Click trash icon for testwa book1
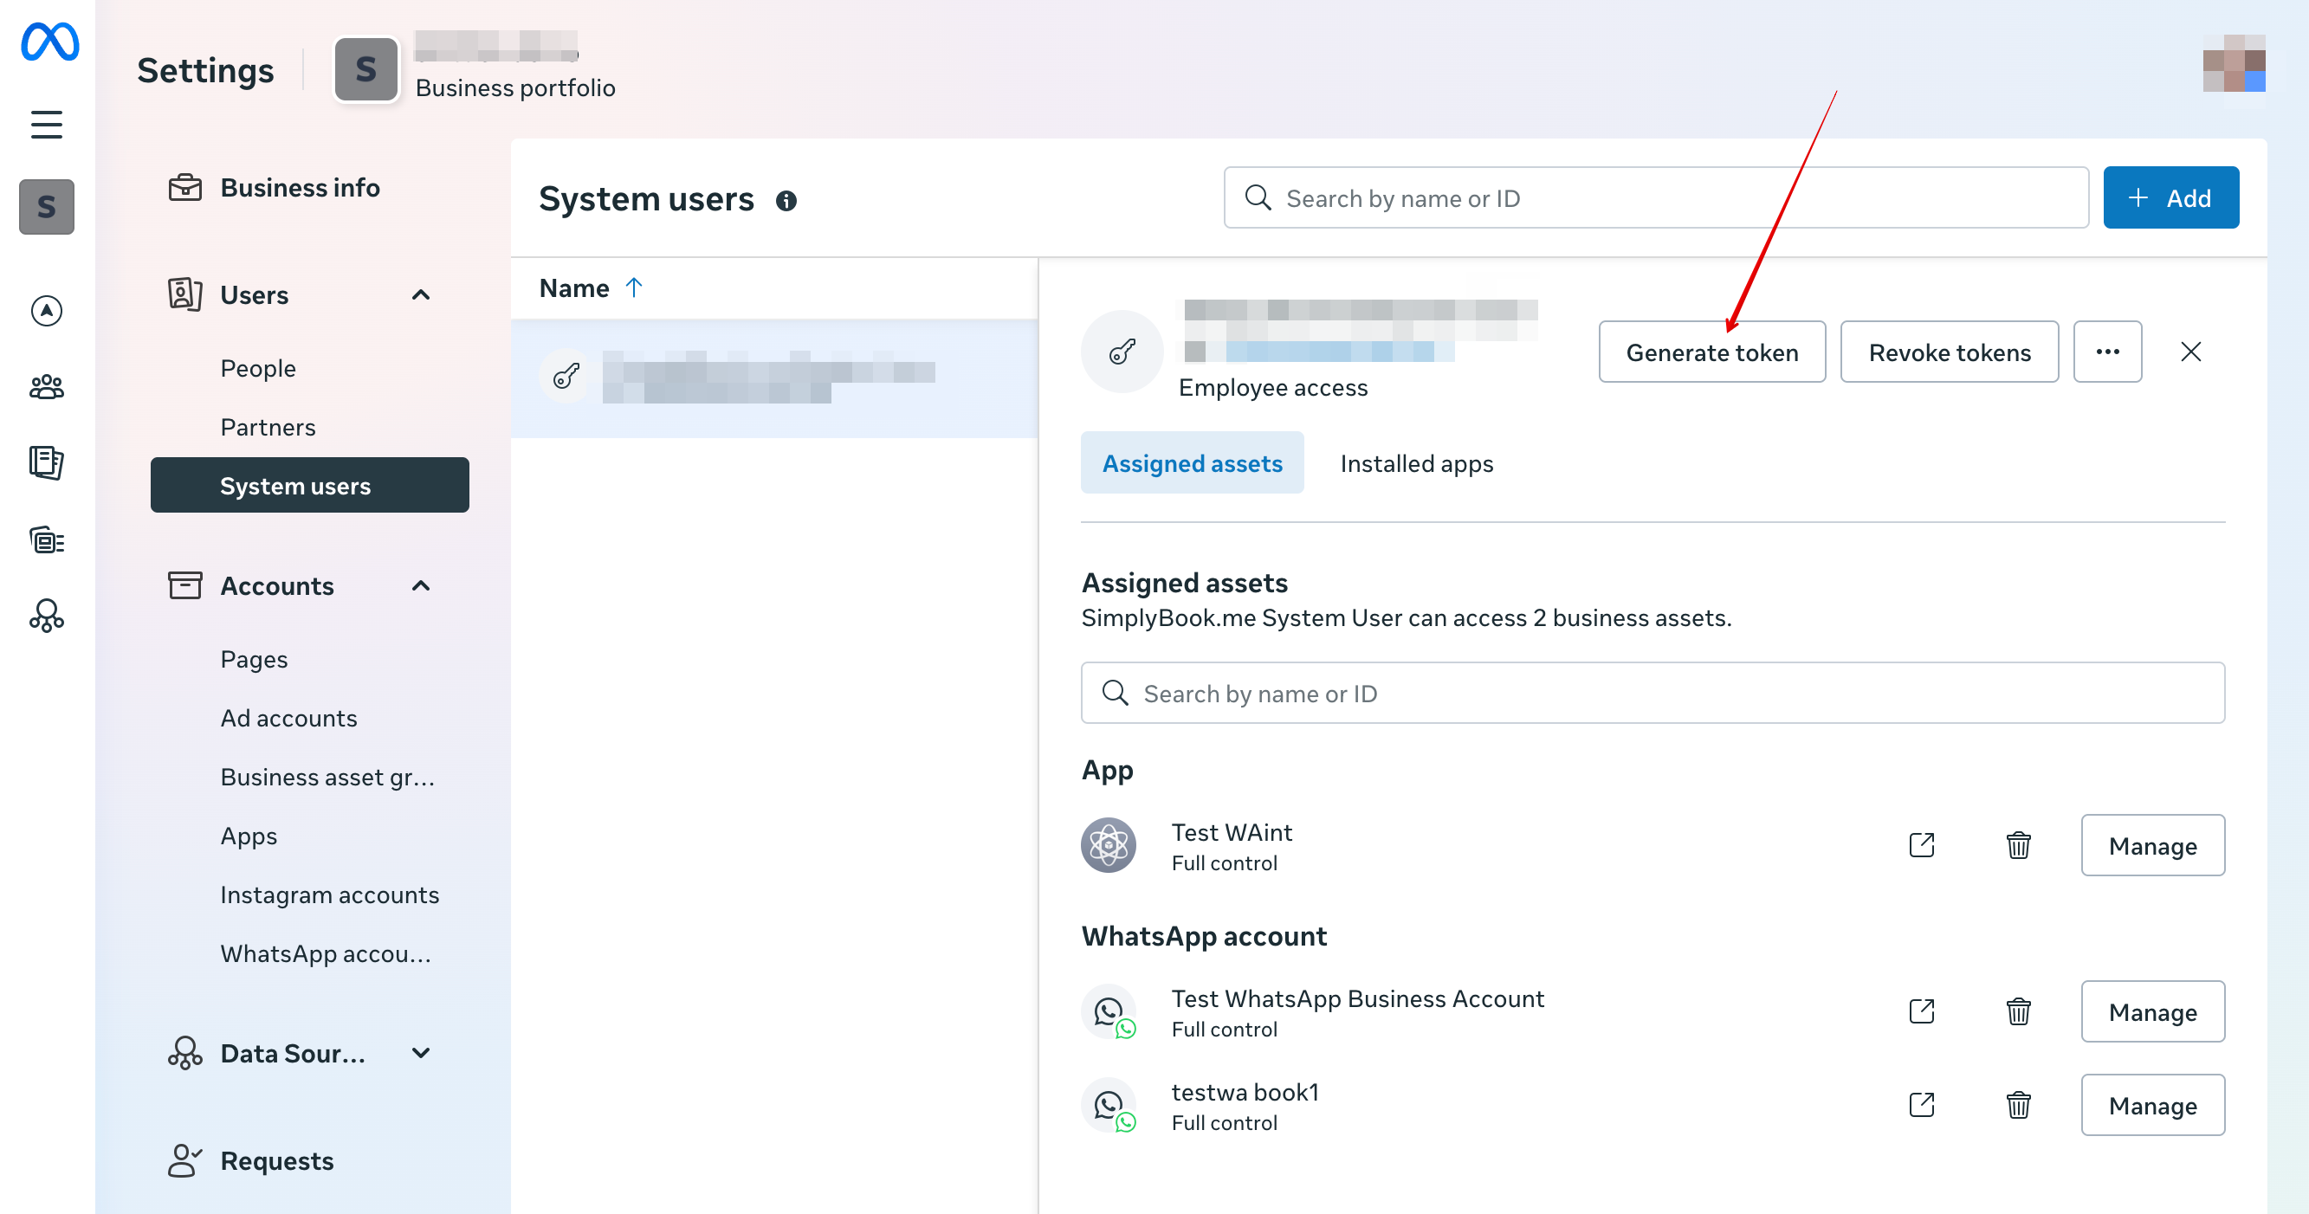 [2018, 1105]
